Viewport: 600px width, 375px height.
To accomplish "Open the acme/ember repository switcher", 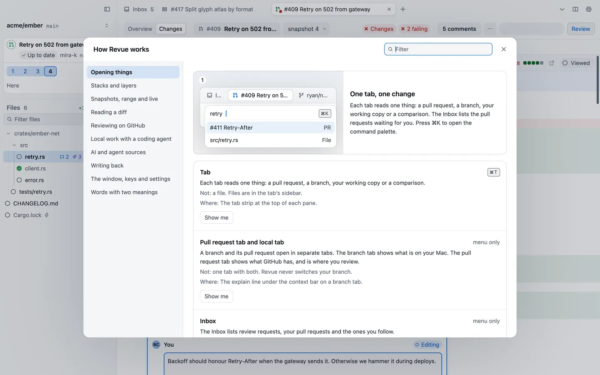I will [107, 25].
